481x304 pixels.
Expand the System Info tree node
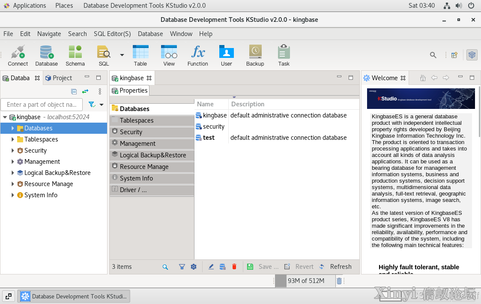(12, 195)
